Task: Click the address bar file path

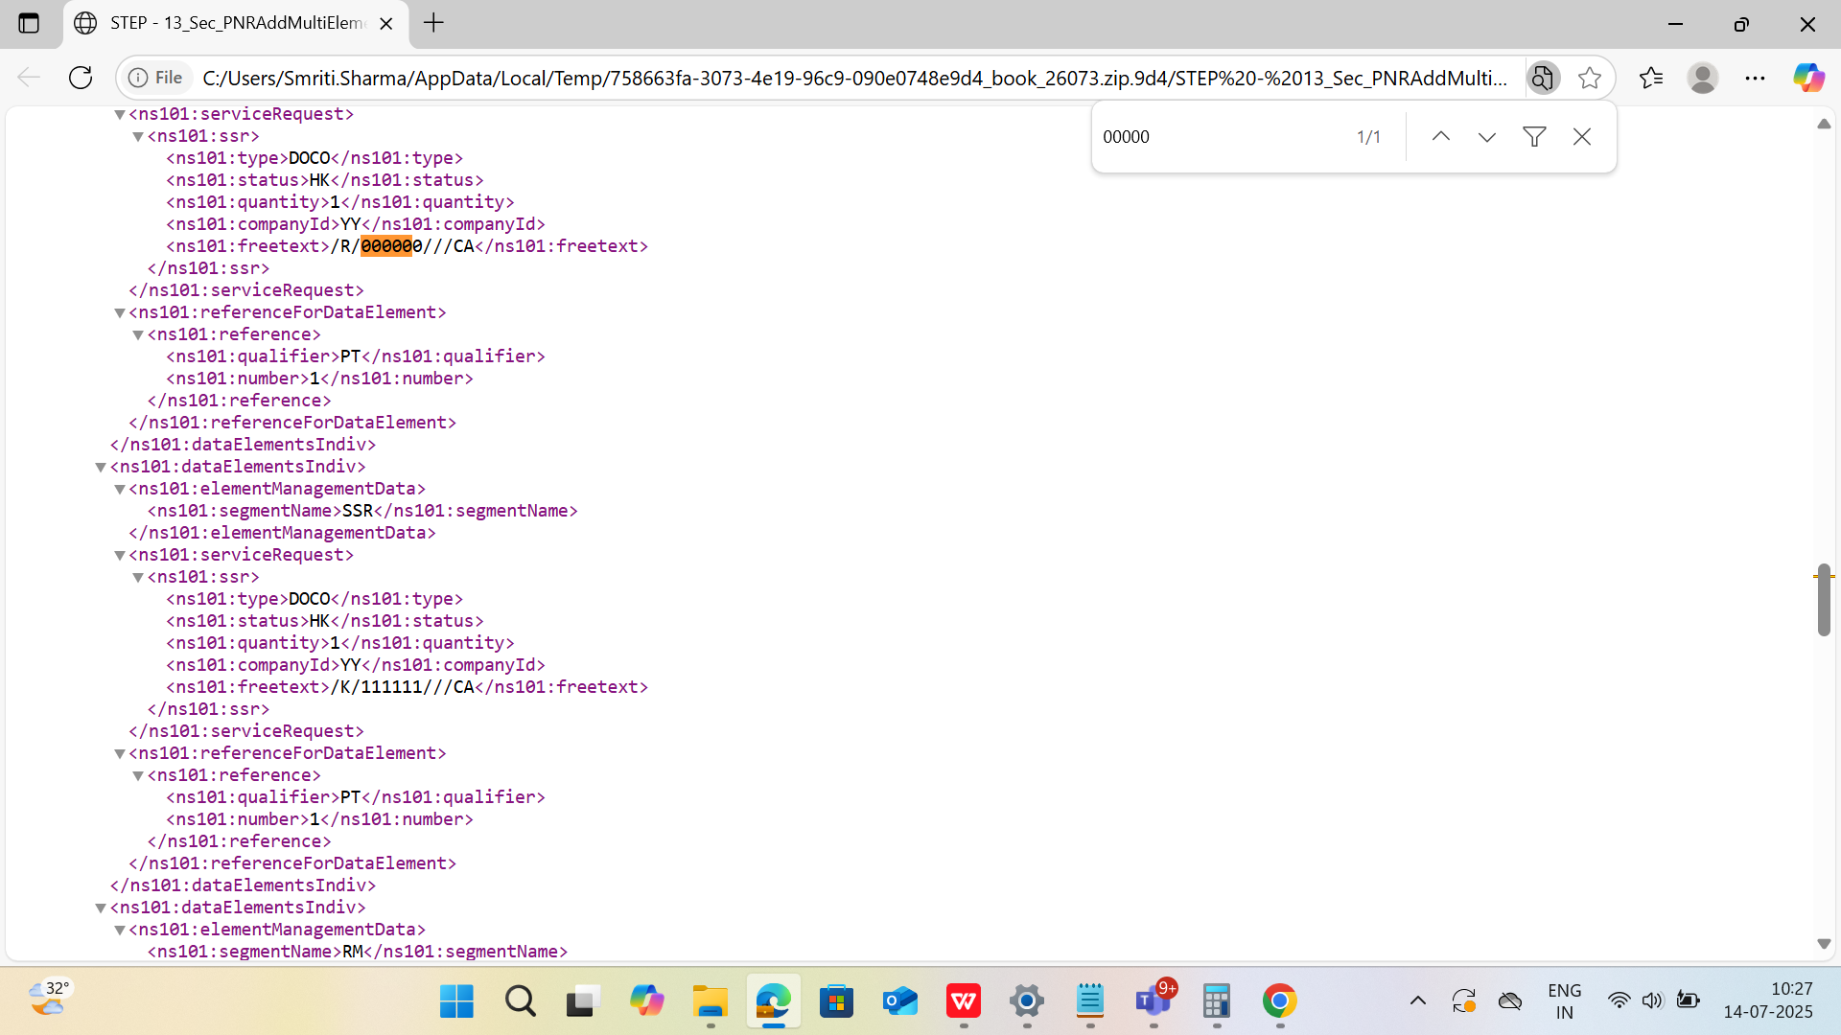Action: [853, 78]
